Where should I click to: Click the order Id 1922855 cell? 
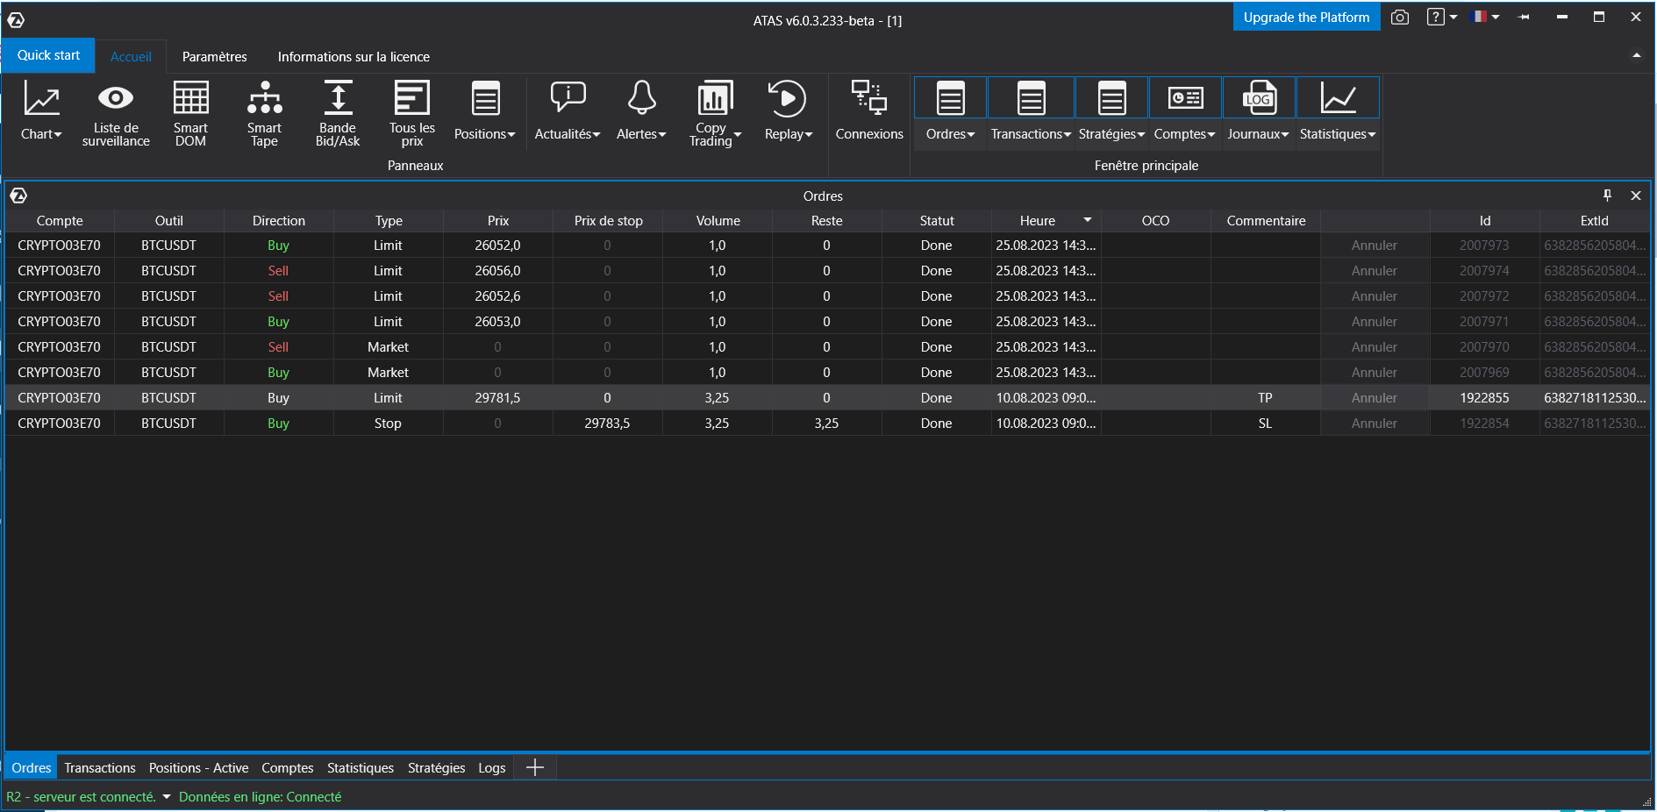(1484, 398)
